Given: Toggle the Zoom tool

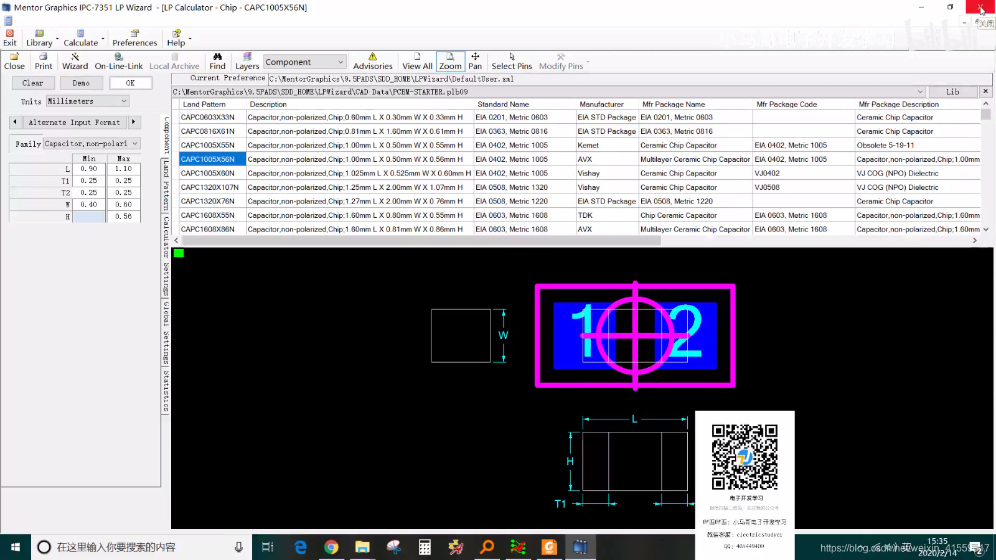Looking at the screenshot, I should tap(450, 61).
